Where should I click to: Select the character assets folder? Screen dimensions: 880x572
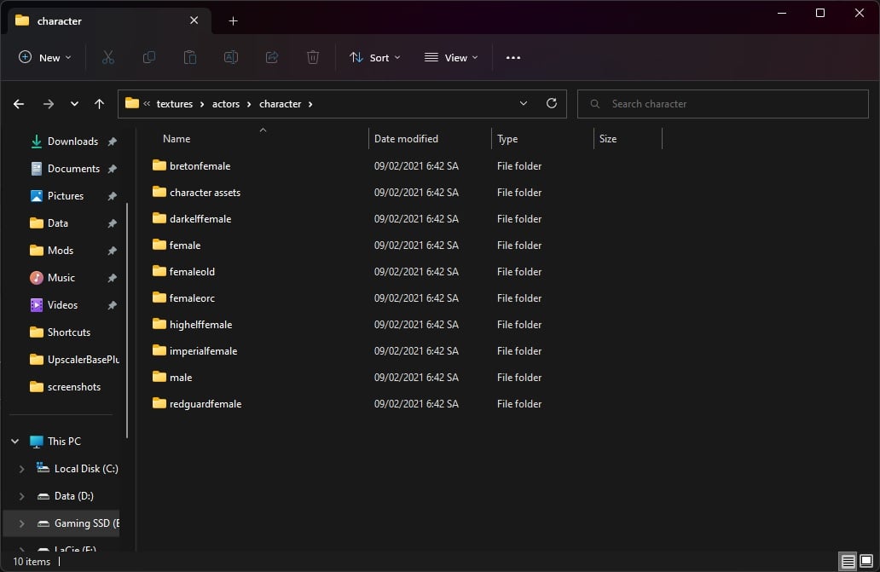(x=205, y=193)
